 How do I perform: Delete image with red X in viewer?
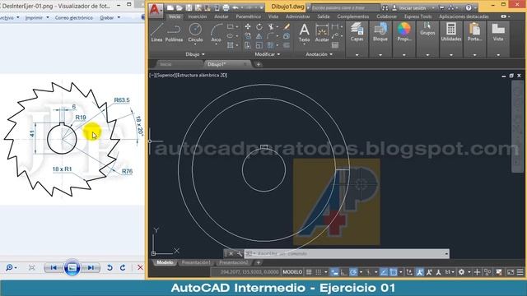tap(140, 267)
